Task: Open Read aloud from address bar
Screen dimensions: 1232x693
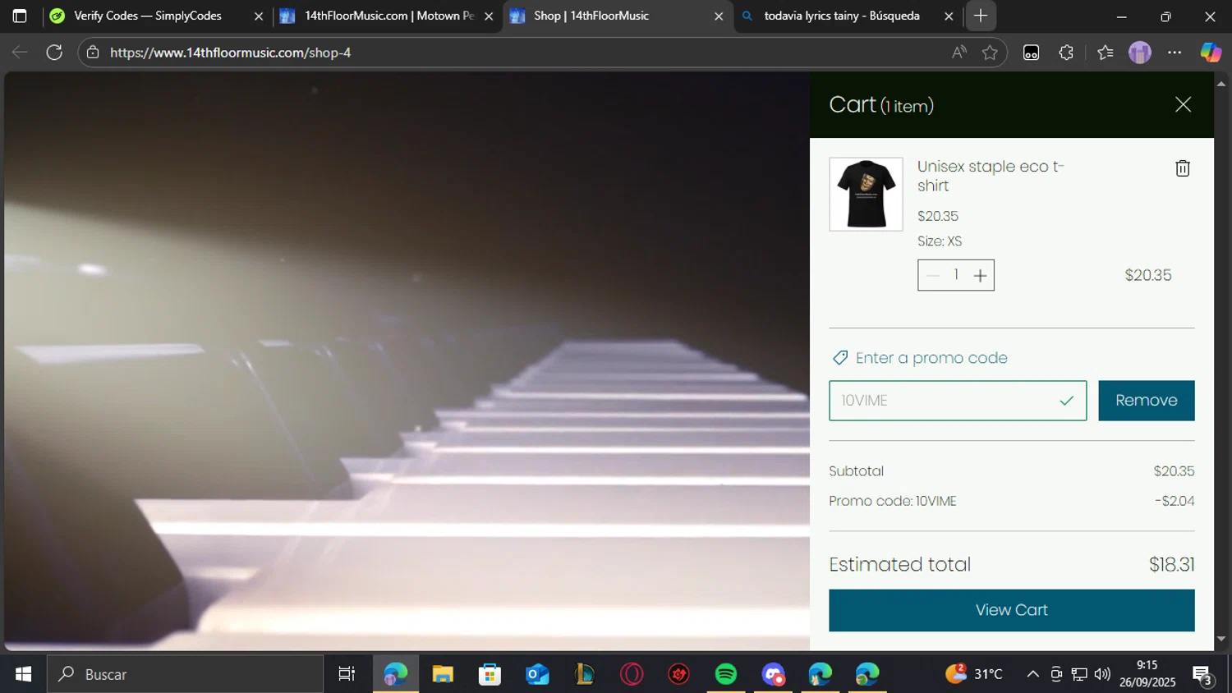Action: (958, 53)
